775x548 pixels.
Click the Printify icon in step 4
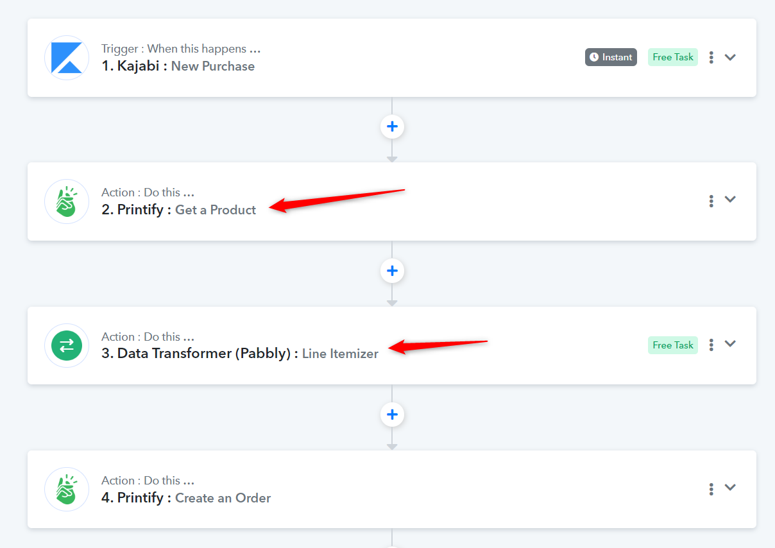(67, 490)
